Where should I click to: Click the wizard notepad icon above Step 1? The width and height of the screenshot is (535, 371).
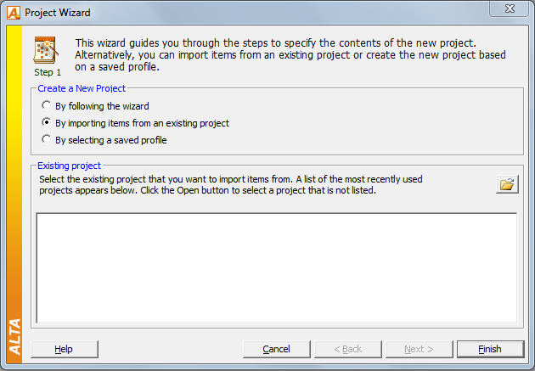(x=46, y=50)
